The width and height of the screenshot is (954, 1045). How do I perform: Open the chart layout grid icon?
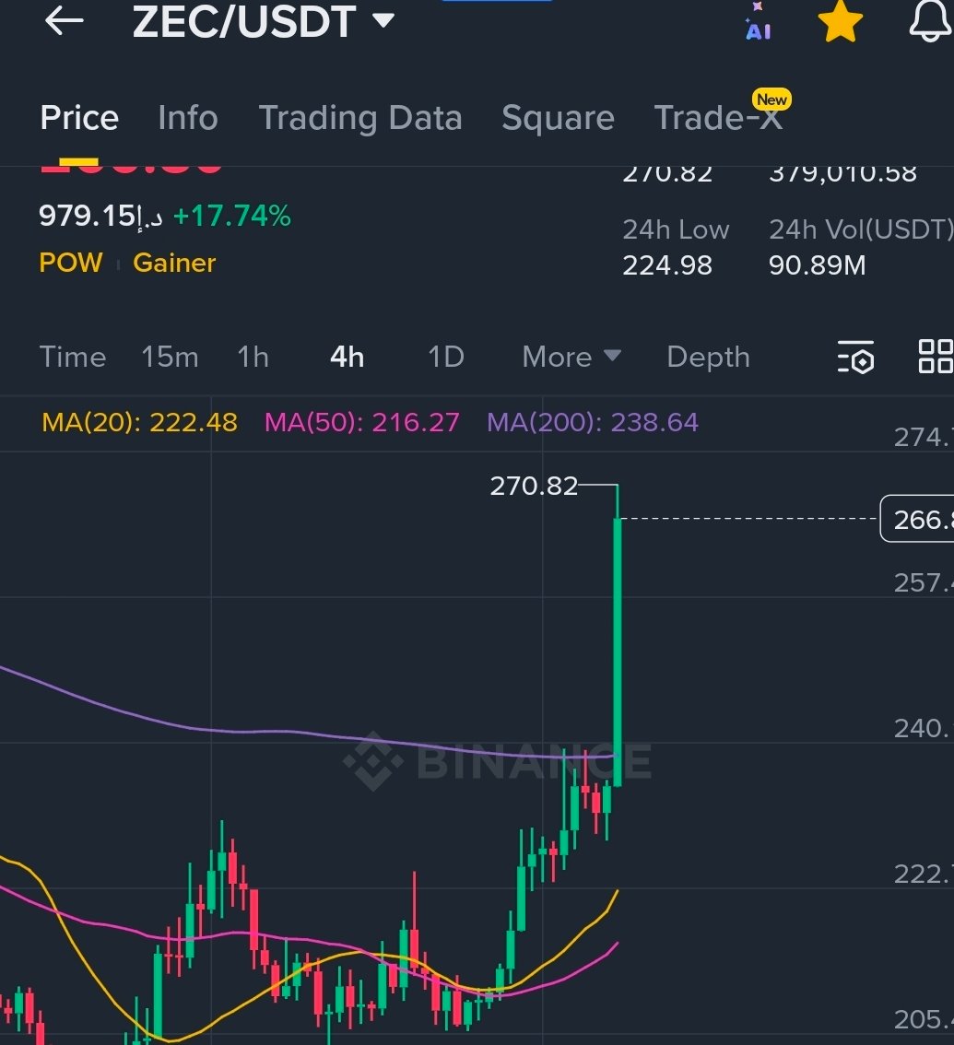(936, 357)
